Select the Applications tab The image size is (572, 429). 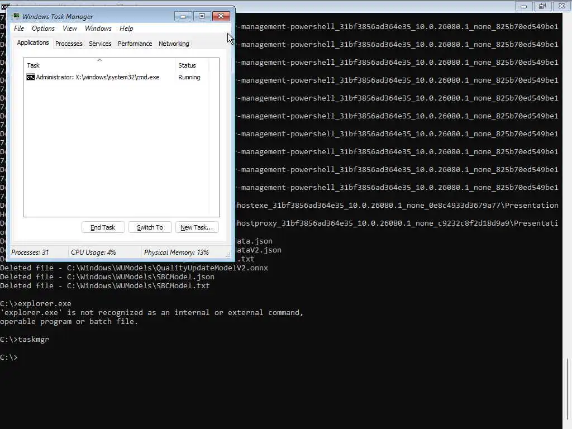(33, 42)
